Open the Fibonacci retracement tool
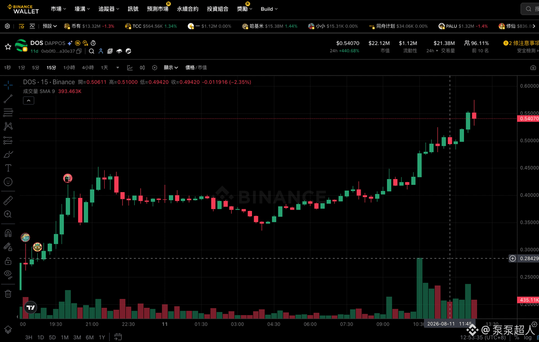This screenshot has width=539, height=342. [8, 113]
